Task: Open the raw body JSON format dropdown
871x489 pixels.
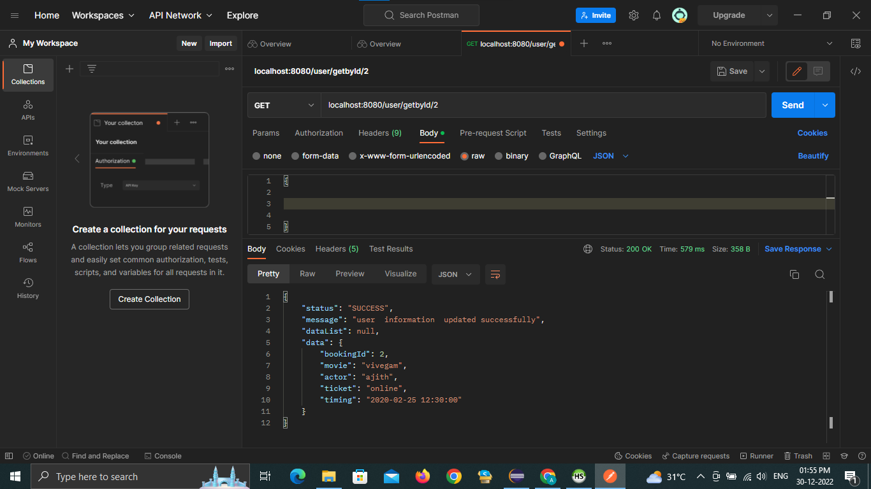Action: [x=611, y=156]
